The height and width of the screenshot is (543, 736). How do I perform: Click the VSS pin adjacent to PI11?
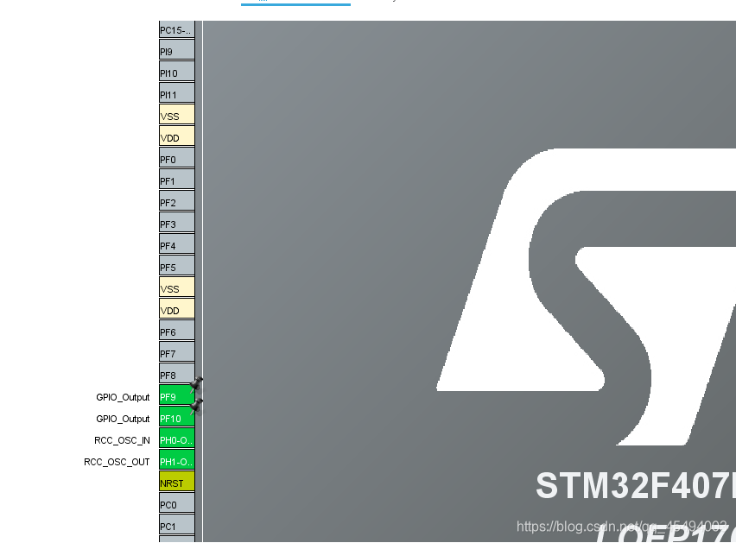pos(177,116)
